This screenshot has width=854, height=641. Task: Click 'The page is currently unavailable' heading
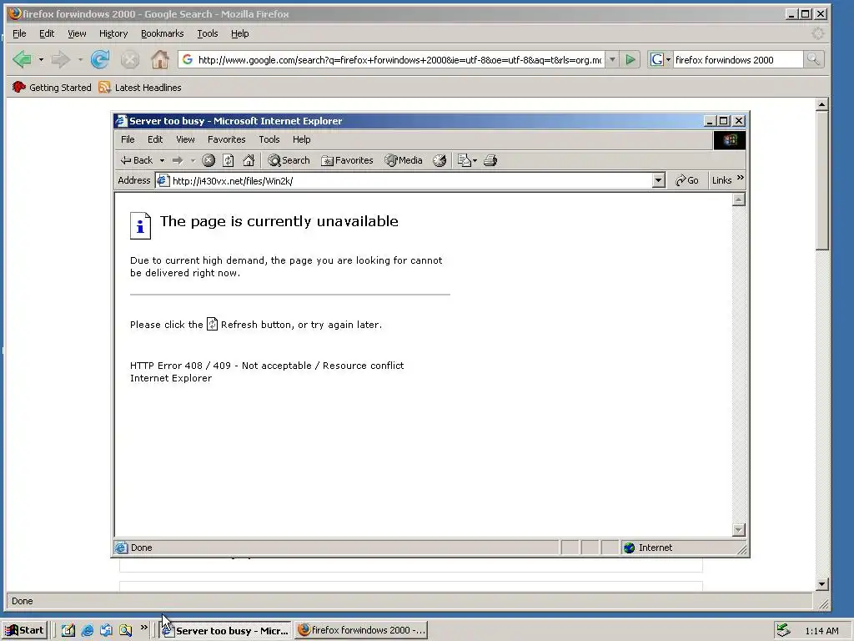[x=279, y=221]
